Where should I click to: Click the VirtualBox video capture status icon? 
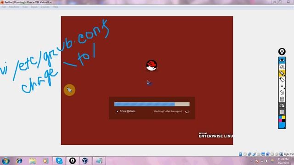272,154
